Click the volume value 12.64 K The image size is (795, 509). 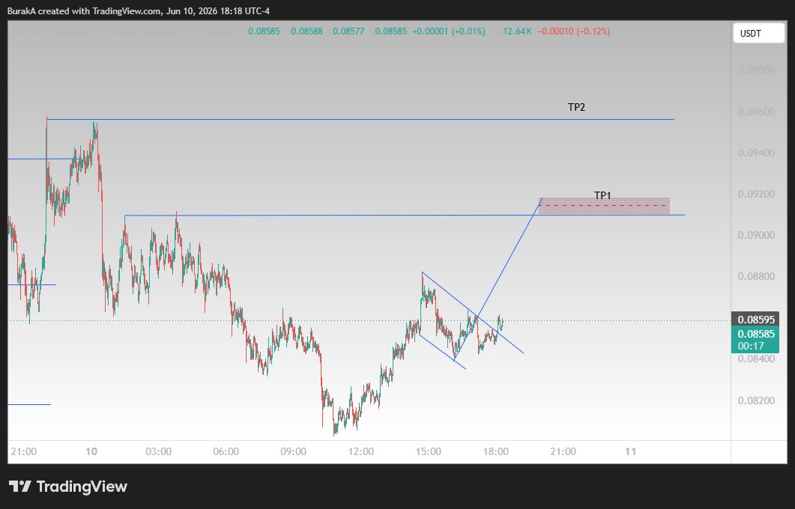point(517,31)
